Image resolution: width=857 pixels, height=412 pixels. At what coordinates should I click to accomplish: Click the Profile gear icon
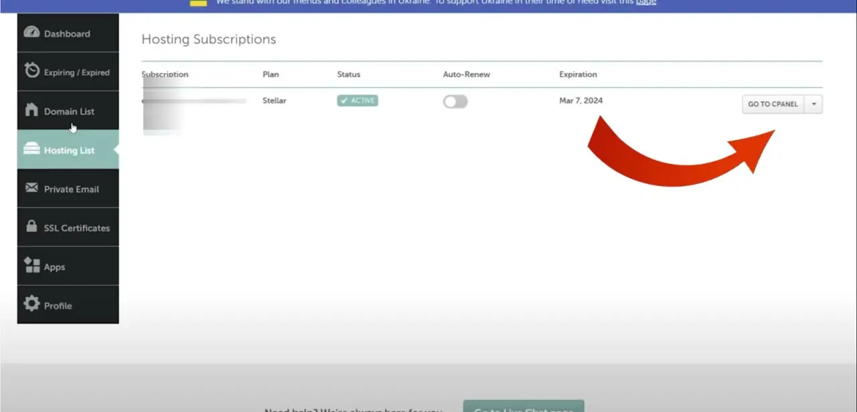pos(31,304)
